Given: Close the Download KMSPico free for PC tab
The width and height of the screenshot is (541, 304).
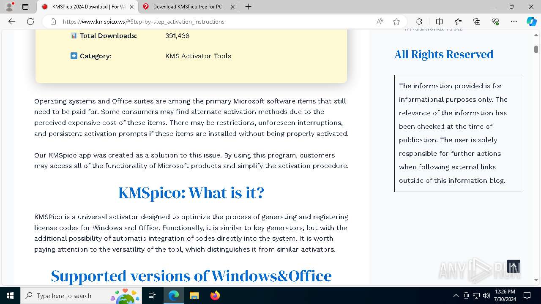Looking at the screenshot, I should (x=232, y=7).
